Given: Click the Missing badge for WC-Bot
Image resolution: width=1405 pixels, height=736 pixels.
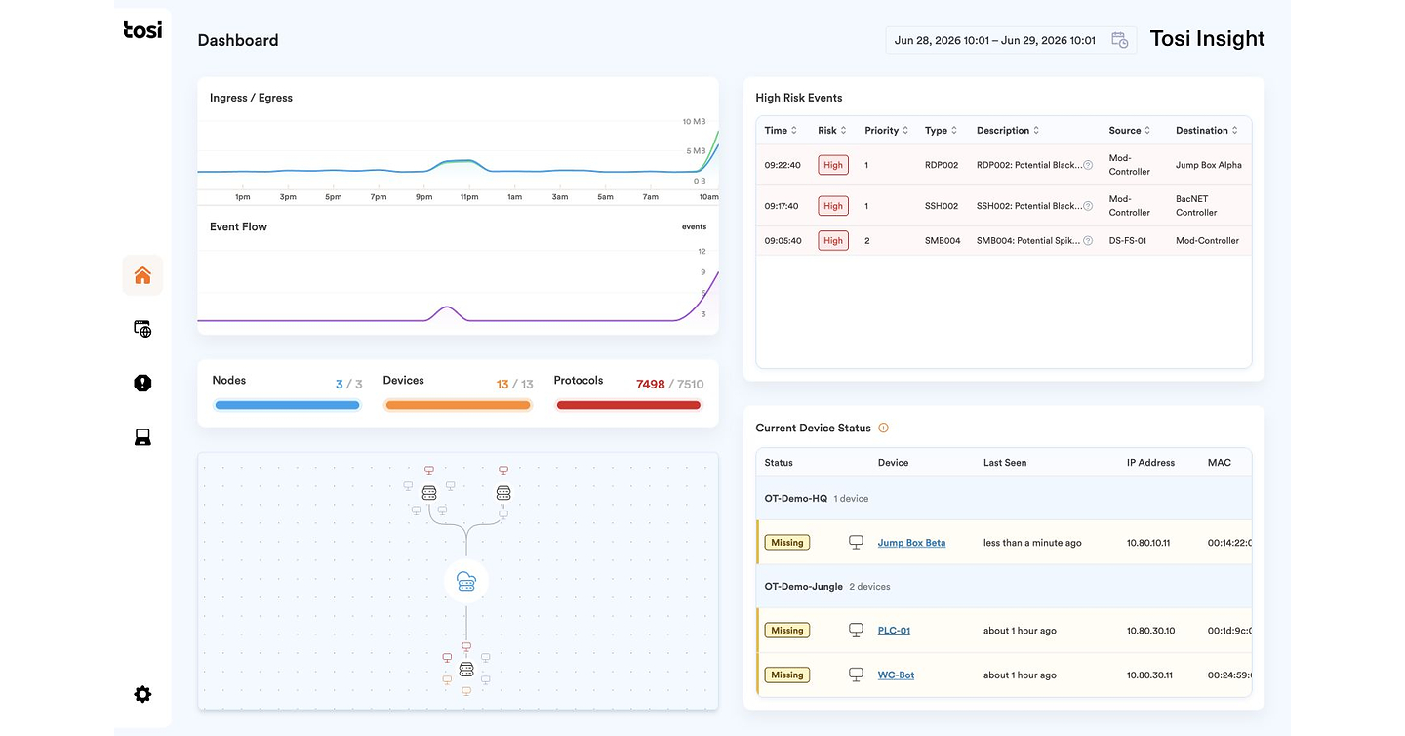Looking at the screenshot, I should (x=787, y=675).
